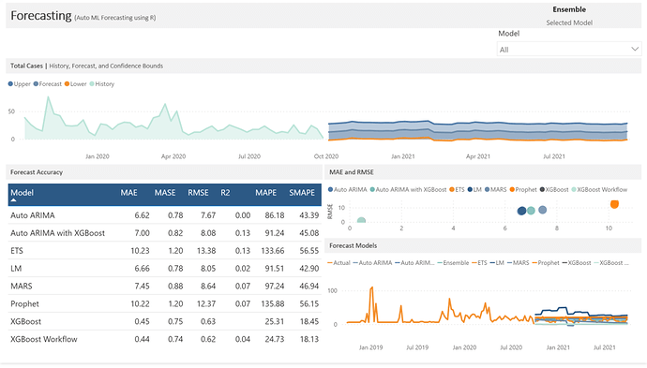Click Prophet MAPE value 135.88
This screenshot has height=368, width=647.
tap(273, 304)
